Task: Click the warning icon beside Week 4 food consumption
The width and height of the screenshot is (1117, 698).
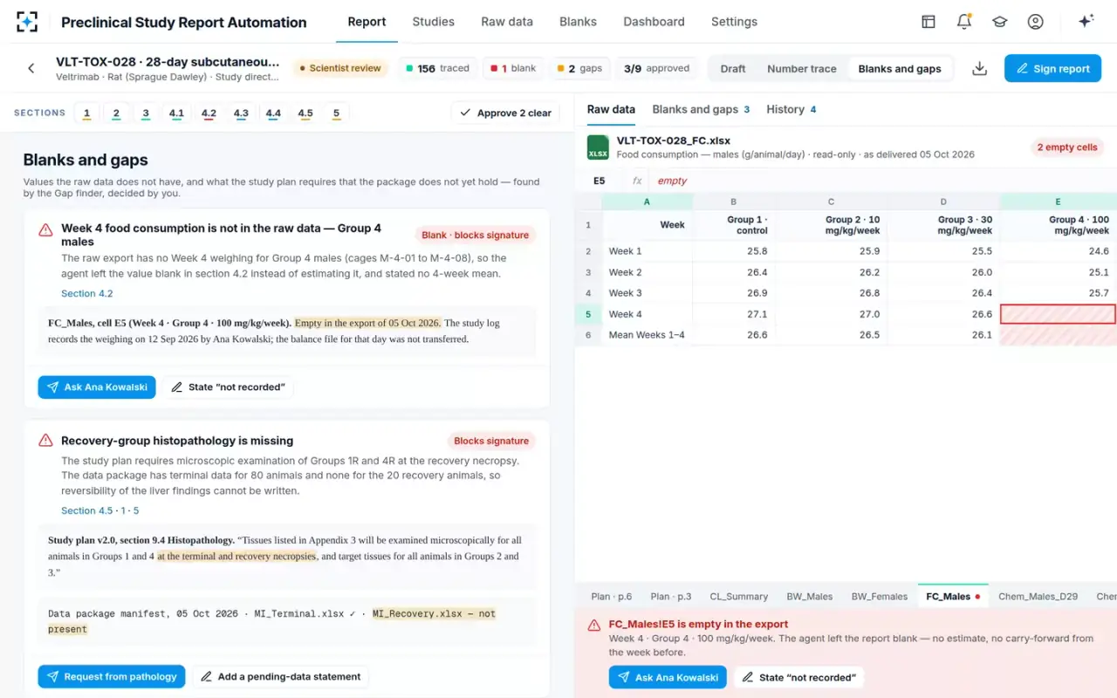Action: 45,229
